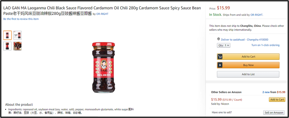Select the fourth thumbnail showing chili sauce closeup

(18, 46)
